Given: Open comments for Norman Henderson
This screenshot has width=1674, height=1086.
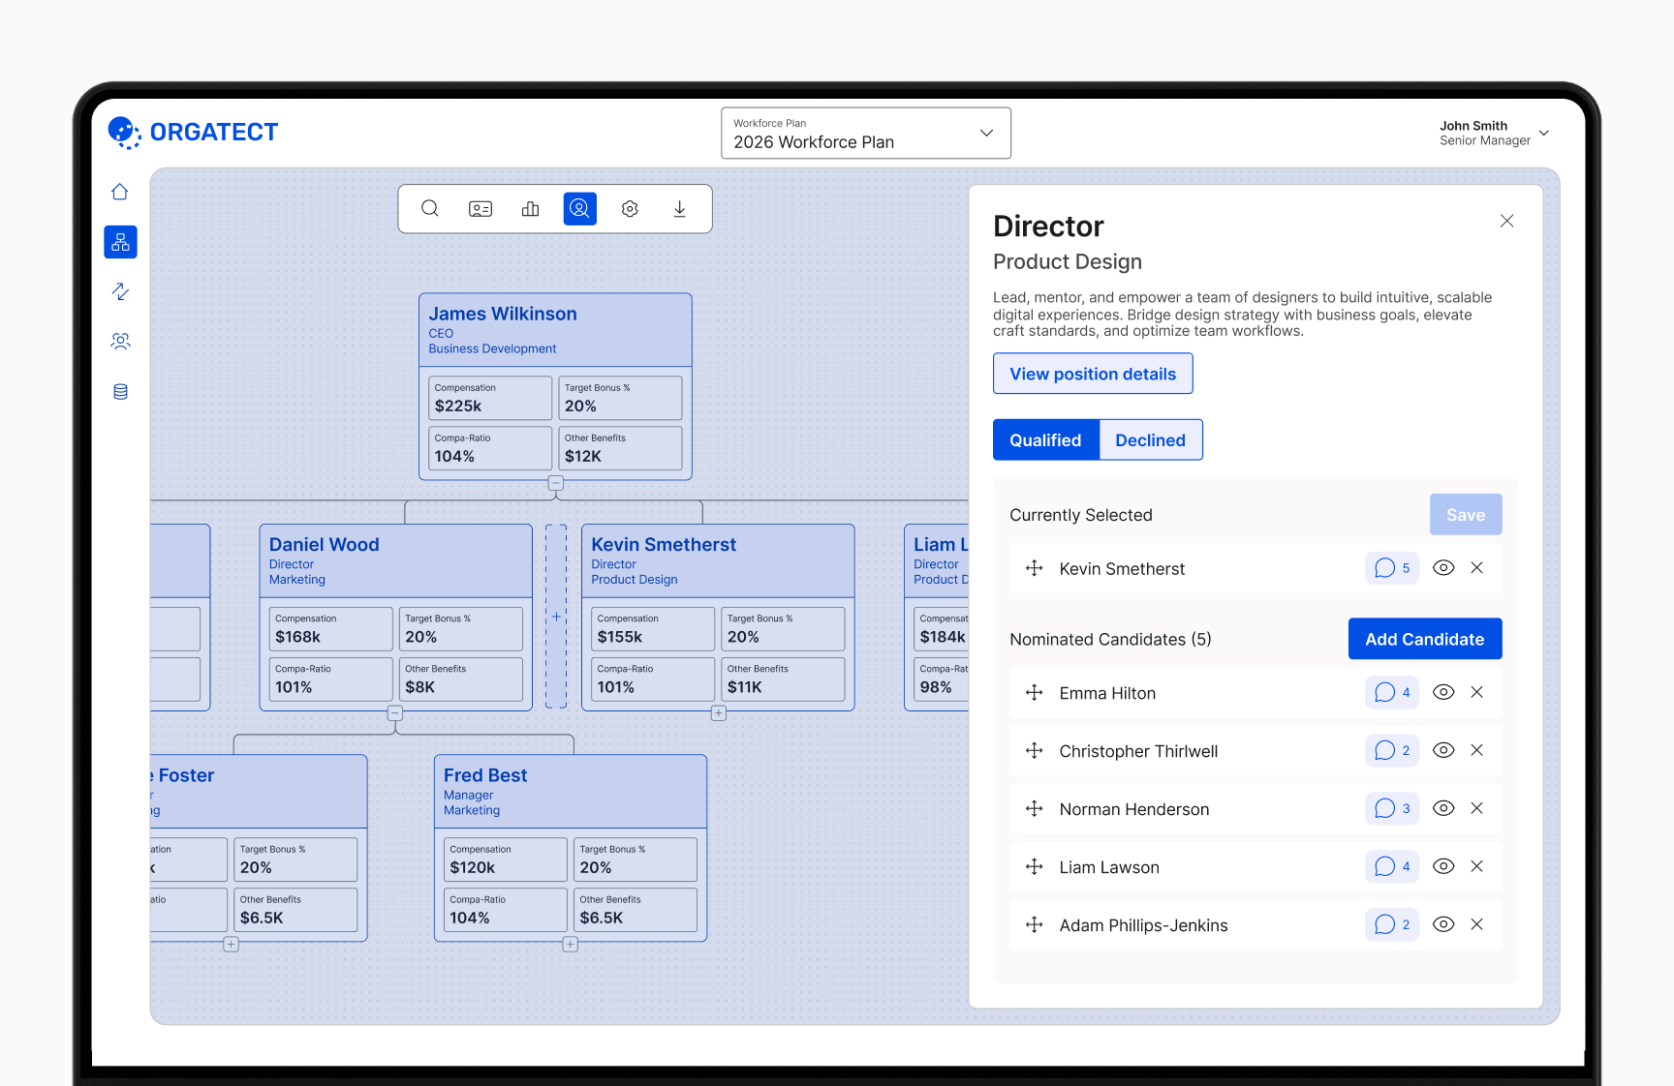Looking at the screenshot, I should (x=1392, y=808).
